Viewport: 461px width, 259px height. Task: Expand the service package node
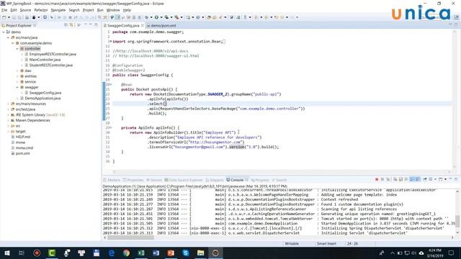click(x=17, y=82)
